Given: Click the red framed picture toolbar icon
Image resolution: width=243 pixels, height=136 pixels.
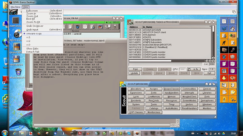Looking at the screenshot, I should point(100,27).
